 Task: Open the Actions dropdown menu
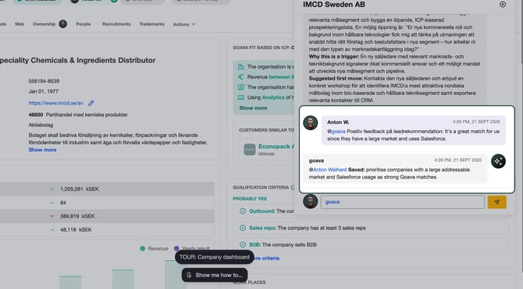tap(183, 24)
